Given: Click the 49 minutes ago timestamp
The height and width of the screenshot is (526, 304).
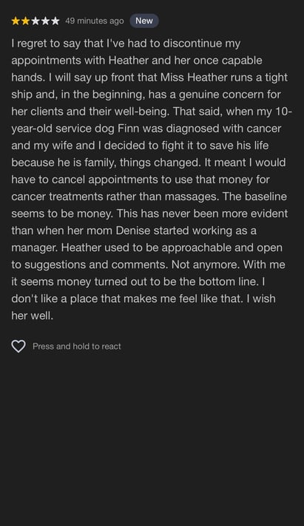Looking at the screenshot, I should click(x=95, y=21).
